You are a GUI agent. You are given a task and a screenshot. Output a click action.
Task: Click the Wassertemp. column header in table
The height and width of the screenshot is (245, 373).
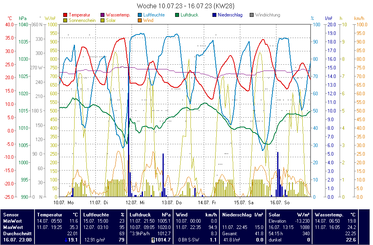click(x=329, y=214)
